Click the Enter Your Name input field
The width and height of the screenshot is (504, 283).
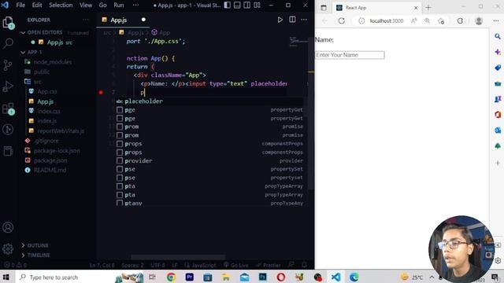point(350,55)
